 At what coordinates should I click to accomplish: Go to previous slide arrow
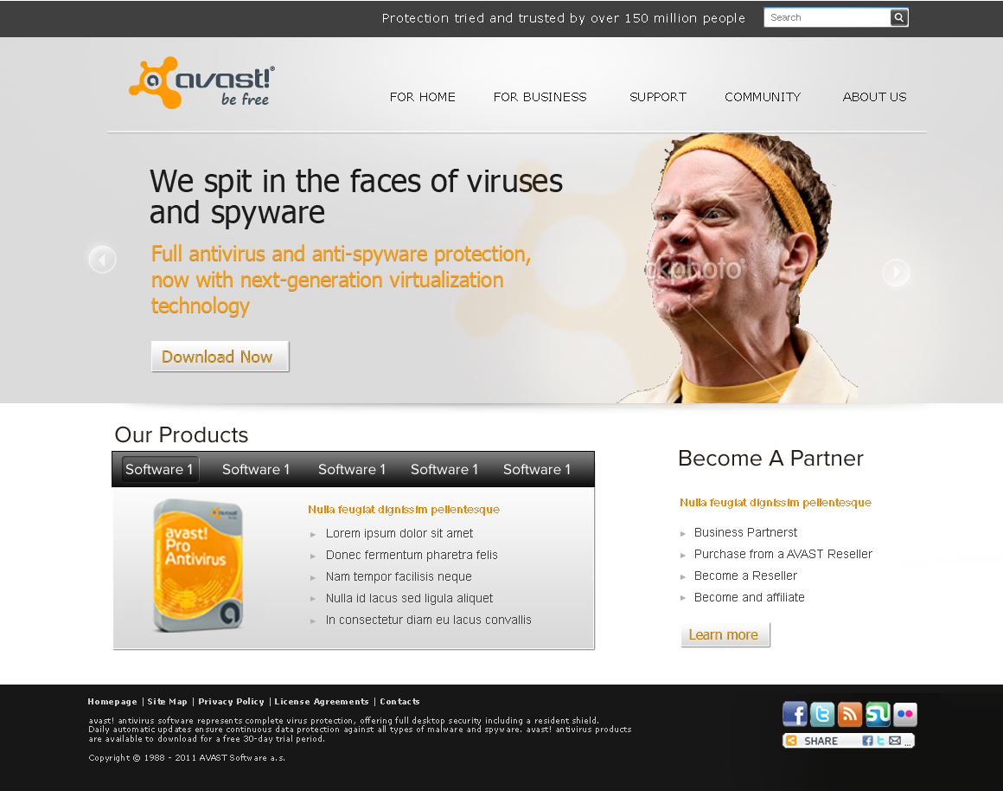coord(102,260)
